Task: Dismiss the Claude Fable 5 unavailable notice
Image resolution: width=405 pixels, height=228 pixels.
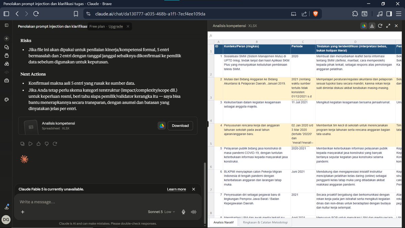Action: [193, 189]
